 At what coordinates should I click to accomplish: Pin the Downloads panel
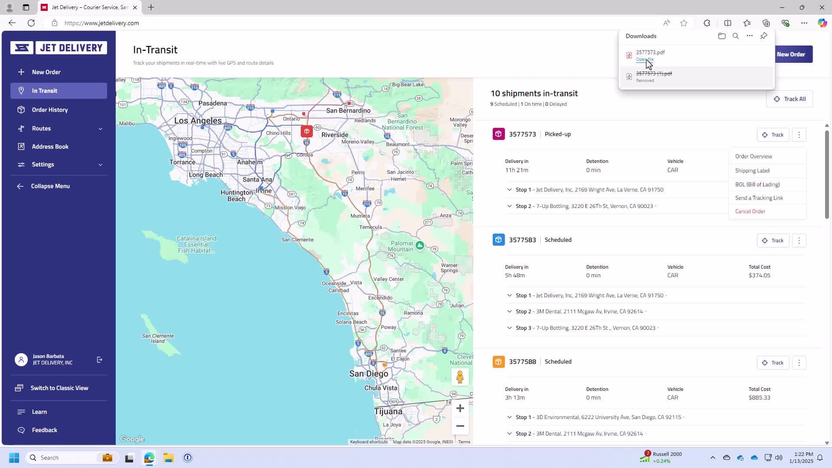pos(764,36)
